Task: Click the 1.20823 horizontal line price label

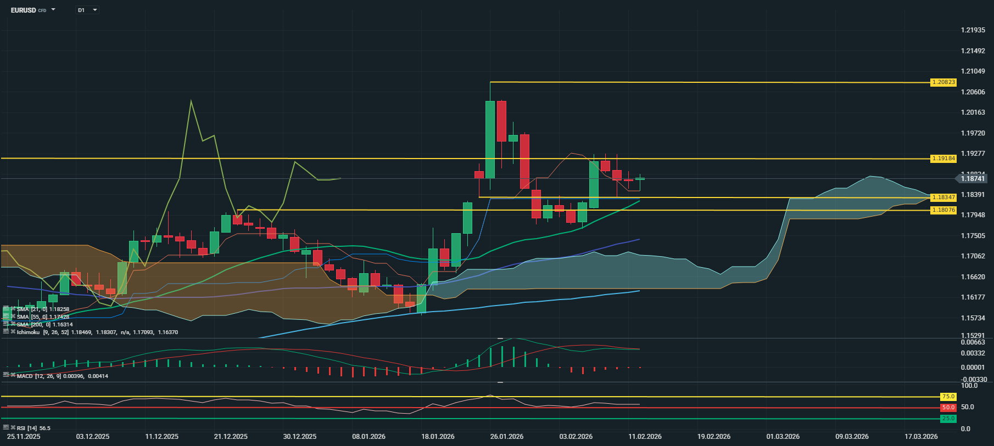Action: (x=943, y=82)
